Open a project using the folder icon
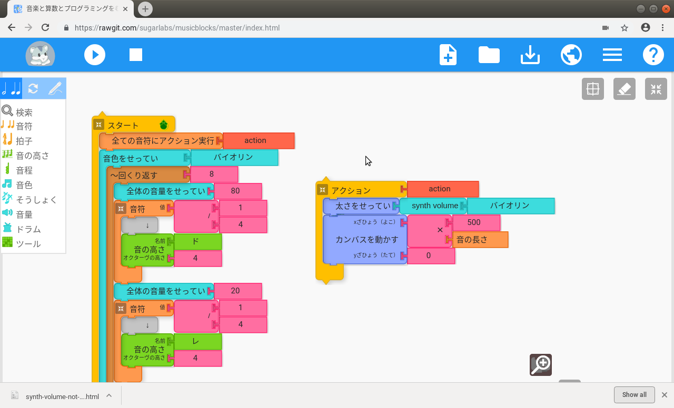 (x=489, y=55)
